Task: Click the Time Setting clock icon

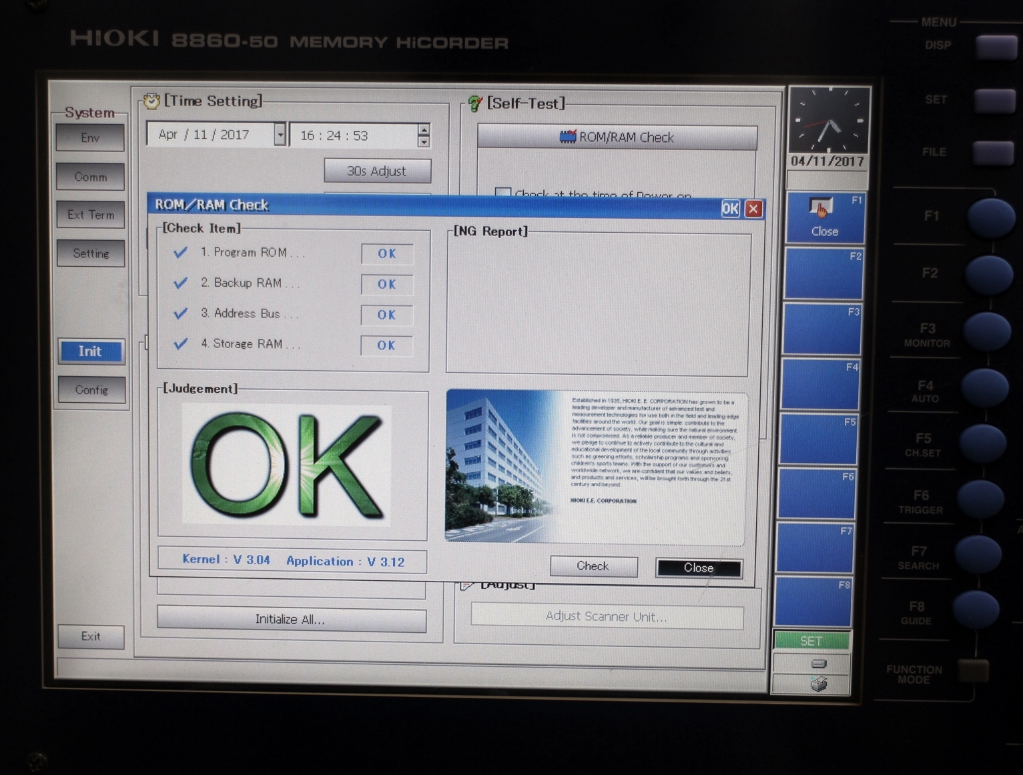Action: (152, 101)
